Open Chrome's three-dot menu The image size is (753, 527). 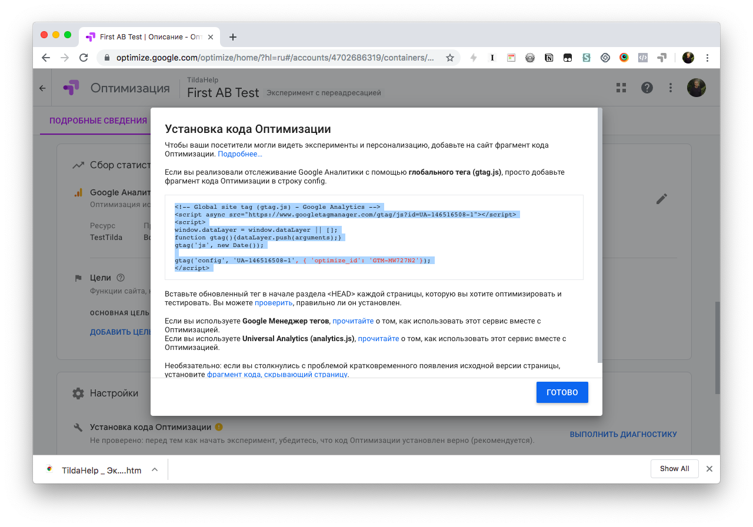(708, 58)
